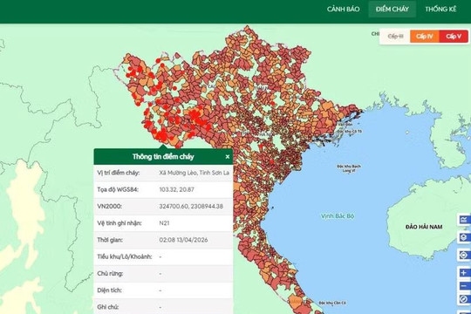Click the Vệ tinh ghi nhận label
This screenshot has width=471, height=314.
point(119,223)
